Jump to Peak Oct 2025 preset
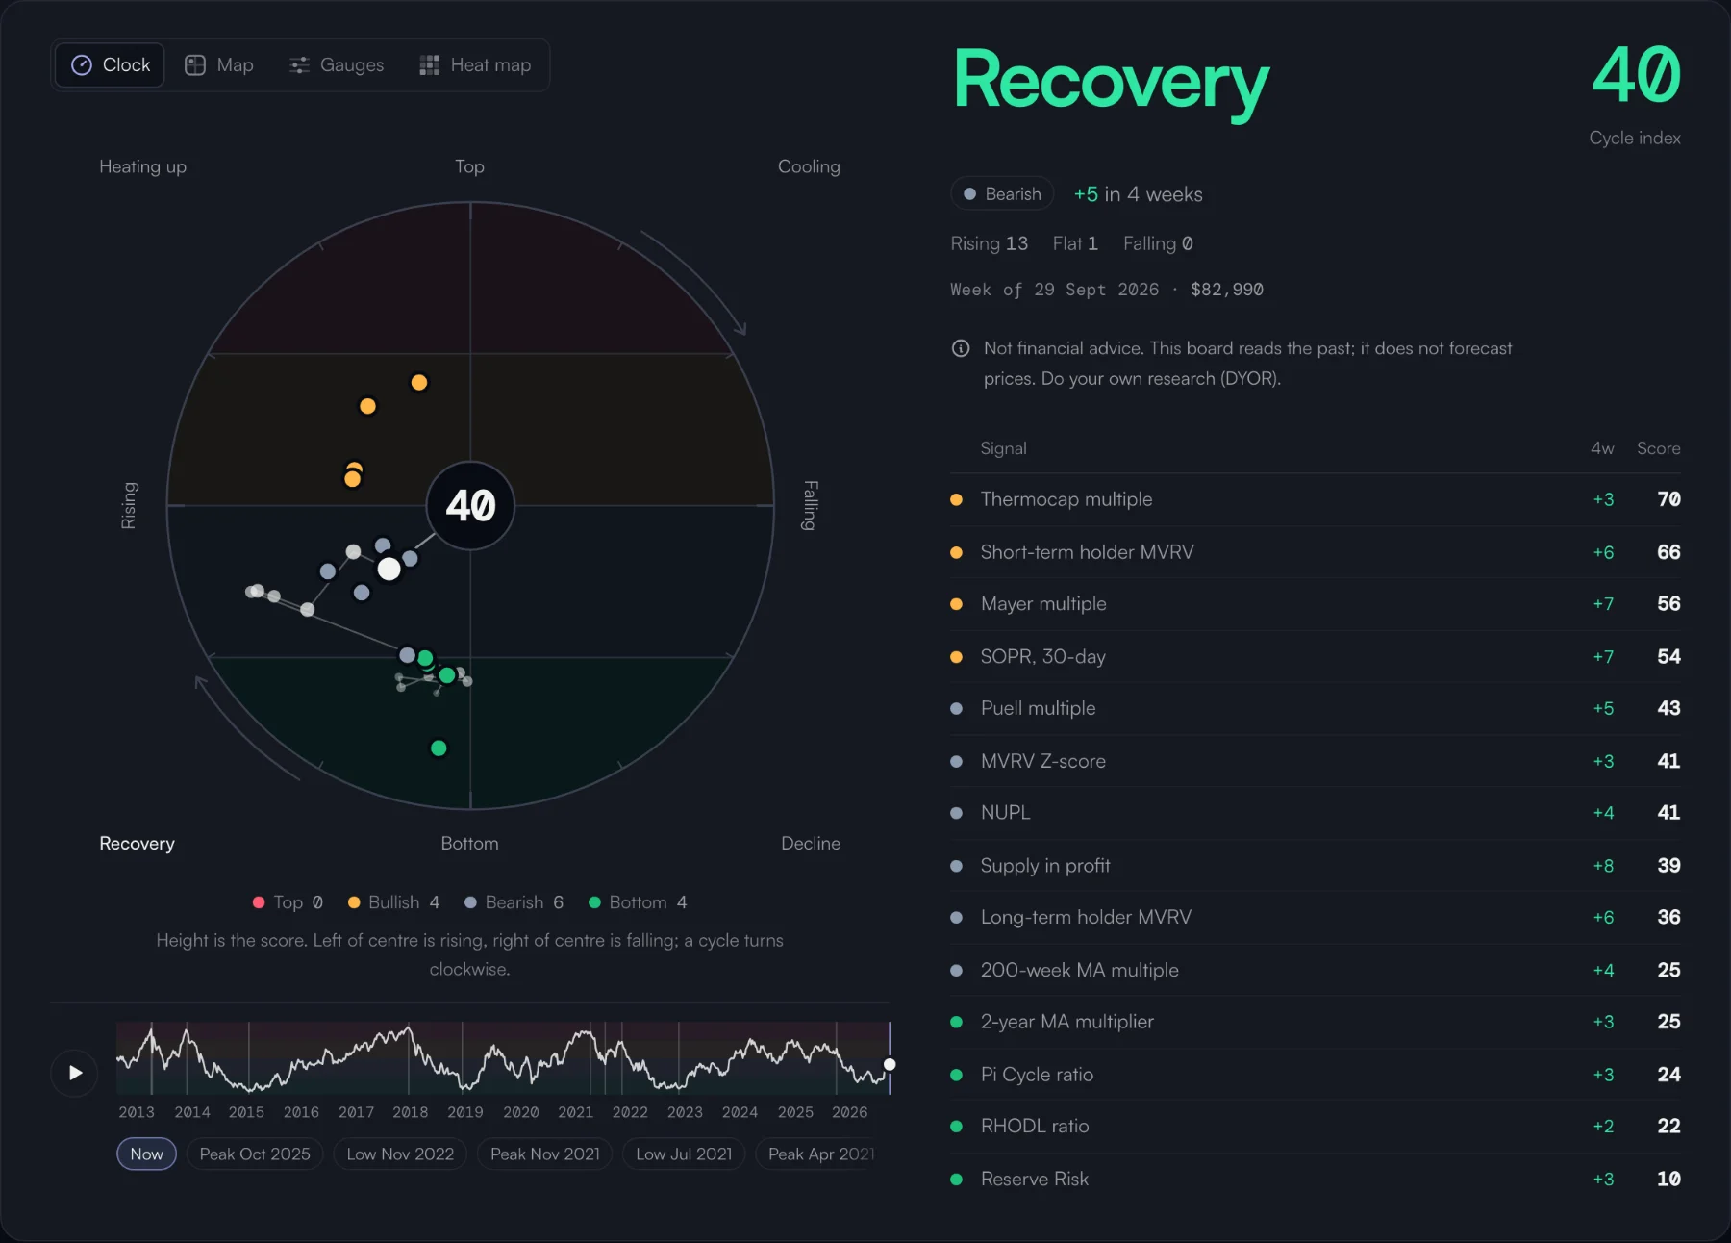Screen dimensions: 1731x1243 click(255, 1154)
